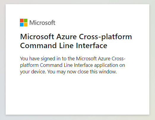Click the word 'signed' in the paragraph
Viewport: 155px width, 120px height.
pos(48,59)
